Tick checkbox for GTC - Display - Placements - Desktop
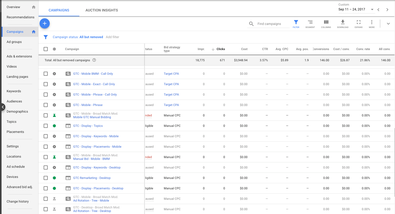This screenshot has width=395, height=214. [46, 188]
